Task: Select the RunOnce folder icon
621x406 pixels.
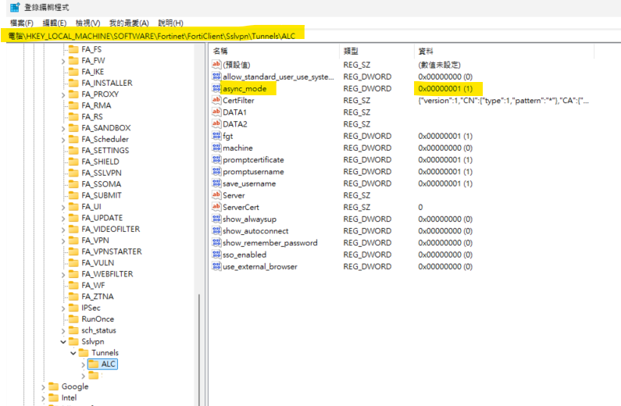Action: [x=73, y=319]
